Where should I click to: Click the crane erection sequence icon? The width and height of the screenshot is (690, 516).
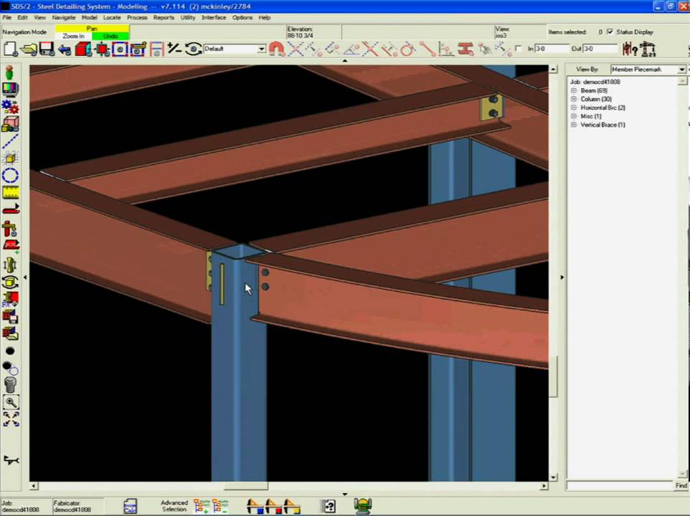648,49
